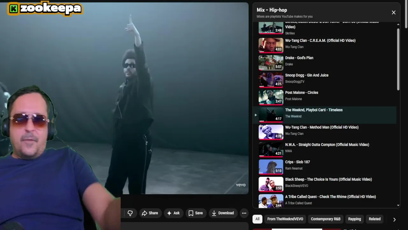Select the All filter chip
This screenshot has height=230, width=408.
(x=257, y=219)
